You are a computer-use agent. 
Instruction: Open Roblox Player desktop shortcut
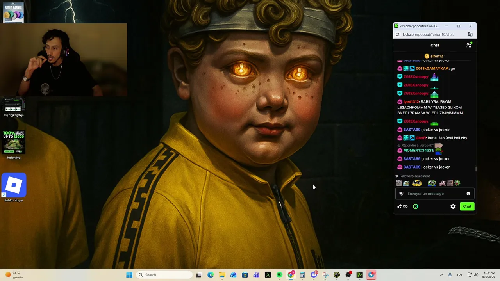[x=14, y=188]
